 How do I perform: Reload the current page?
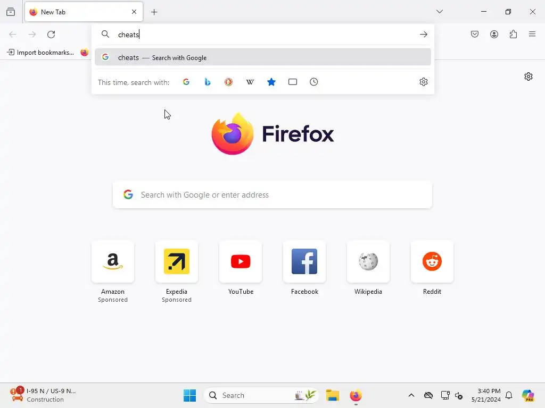pyautogui.click(x=51, y=35)
